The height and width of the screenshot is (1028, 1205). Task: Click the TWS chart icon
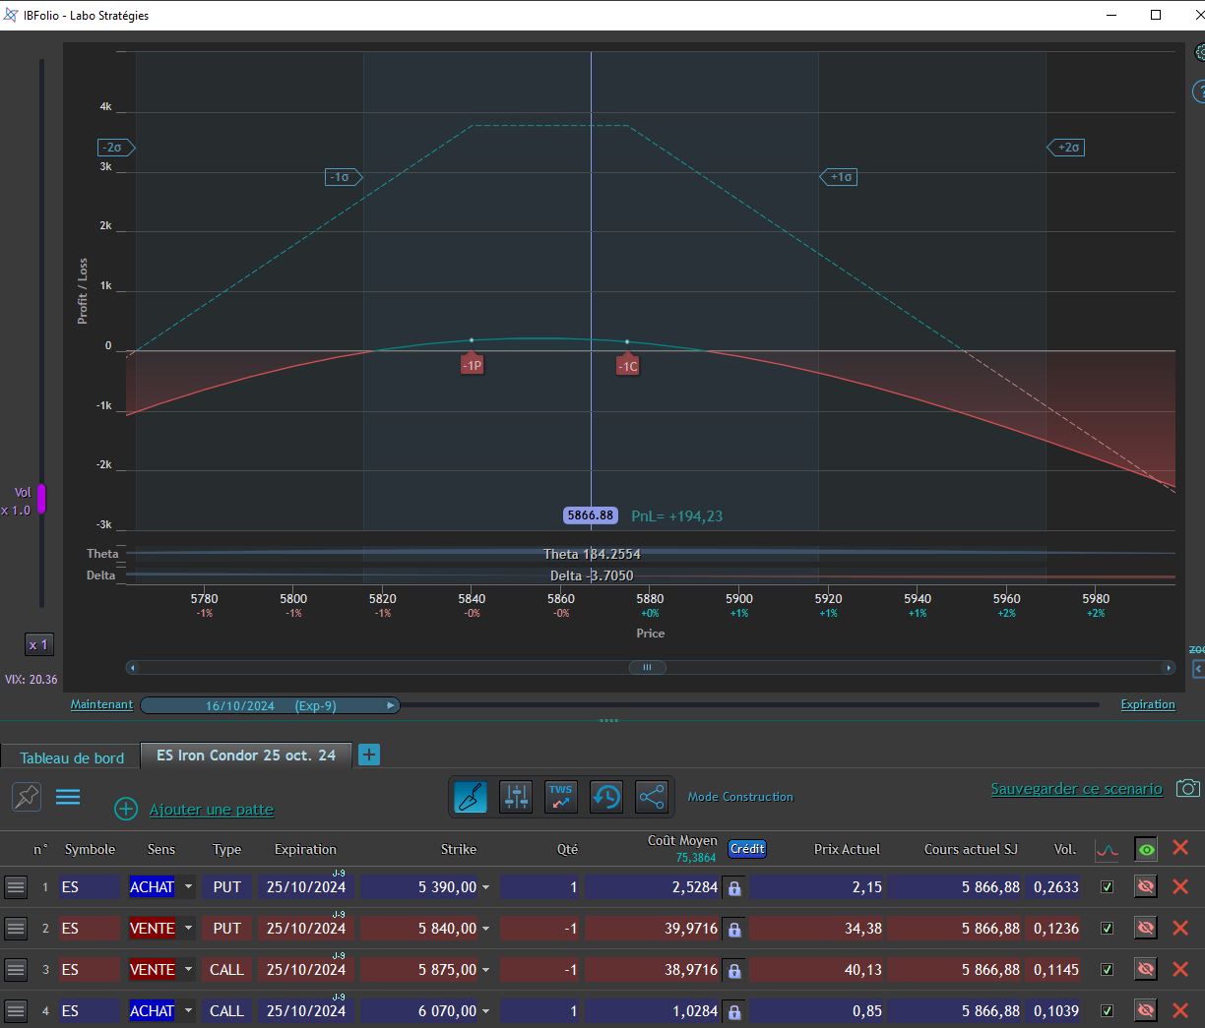(x=561, y=796)
